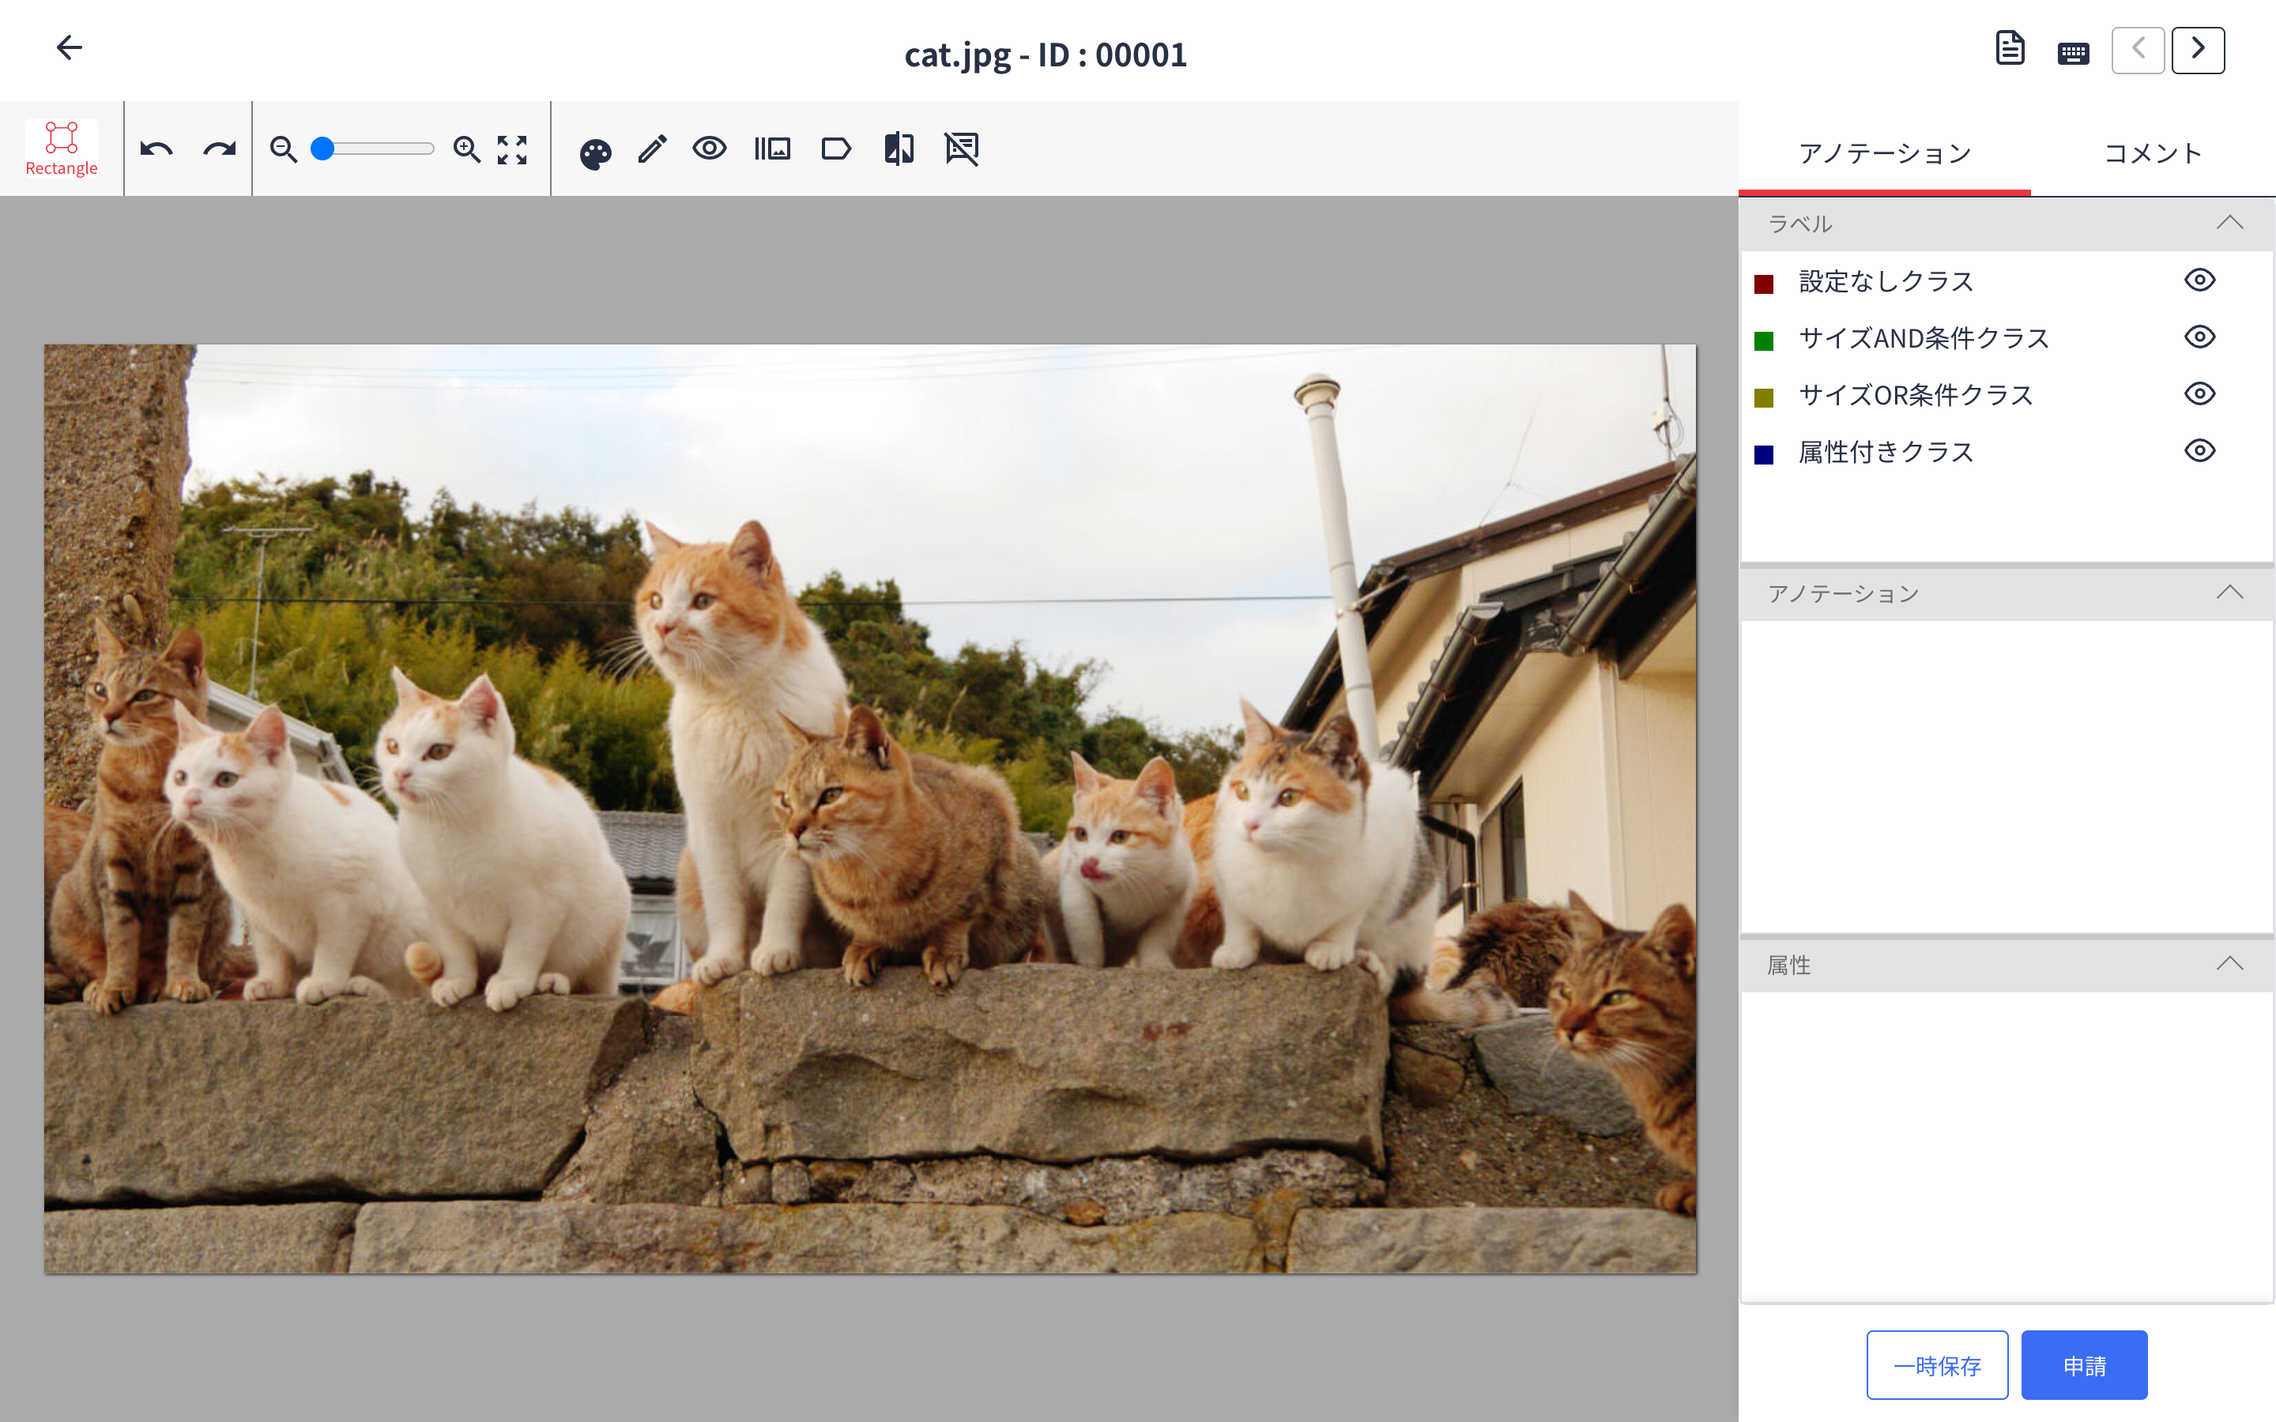Open the color palette icon
The width and height of the screenshot is (2276, 1422).
(595, 152)
